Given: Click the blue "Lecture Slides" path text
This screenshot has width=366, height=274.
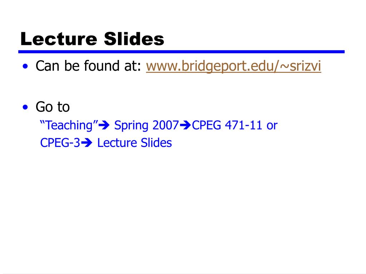Looking at the screenshot, I should coord(134,143).
